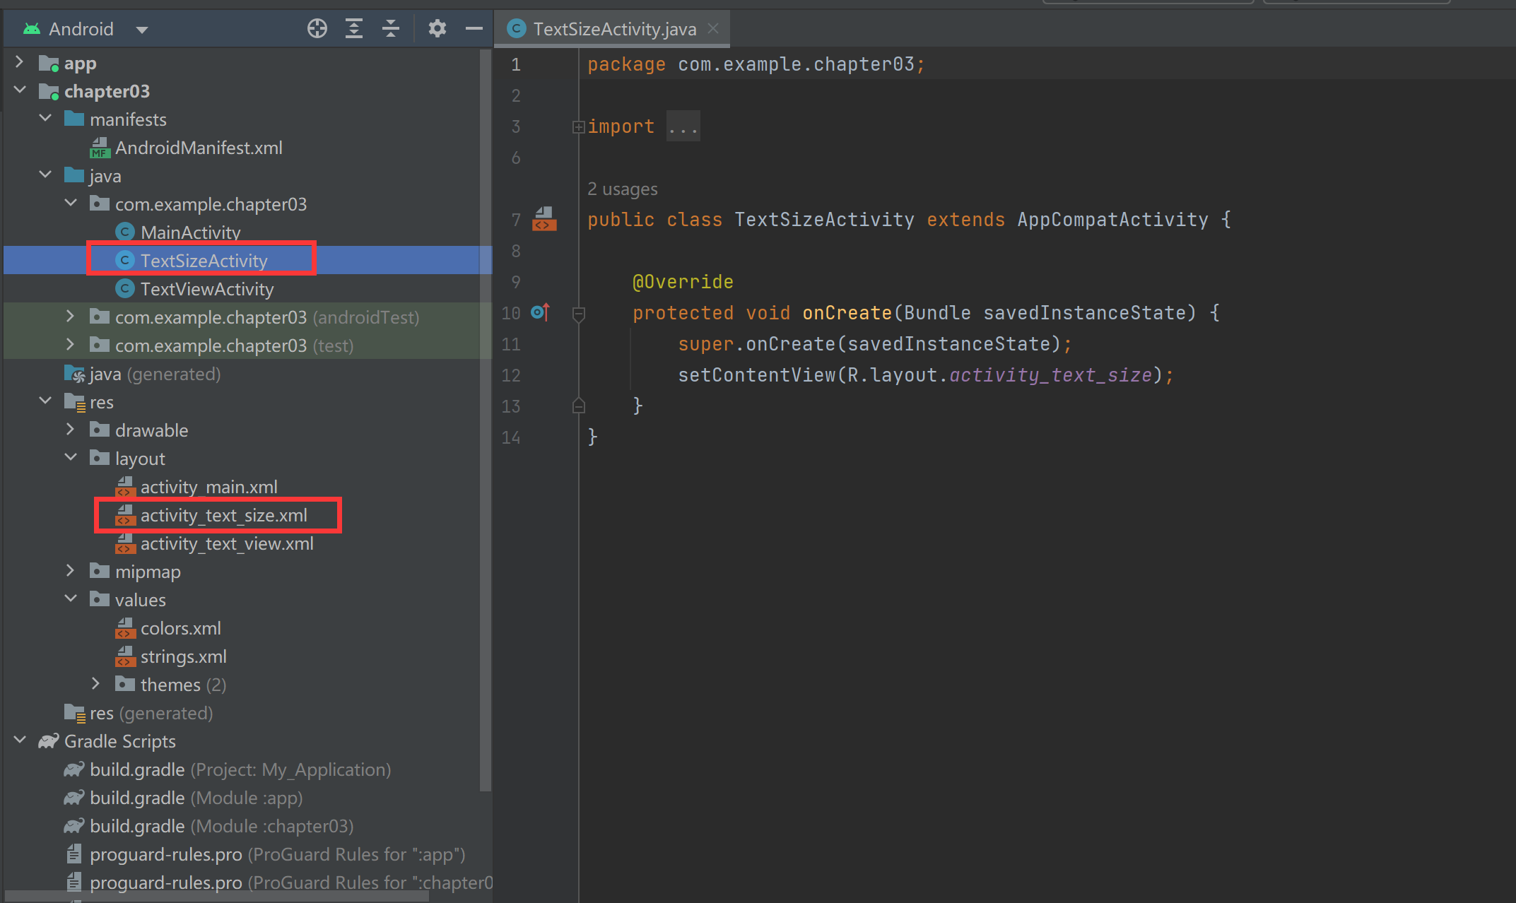Click activity_text_size reference in setContentView
This screenshot has height=903, width=1516.
1050,375
